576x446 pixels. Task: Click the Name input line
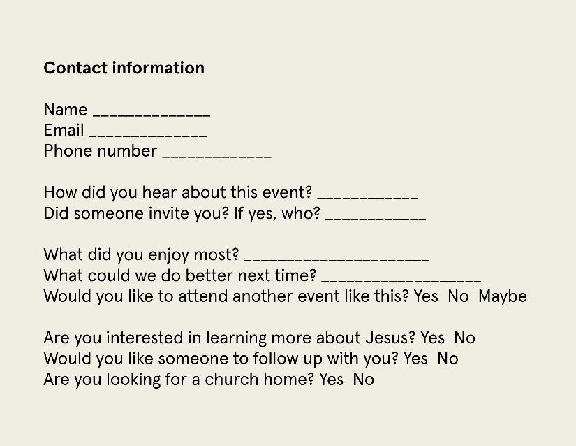(151, 112)
